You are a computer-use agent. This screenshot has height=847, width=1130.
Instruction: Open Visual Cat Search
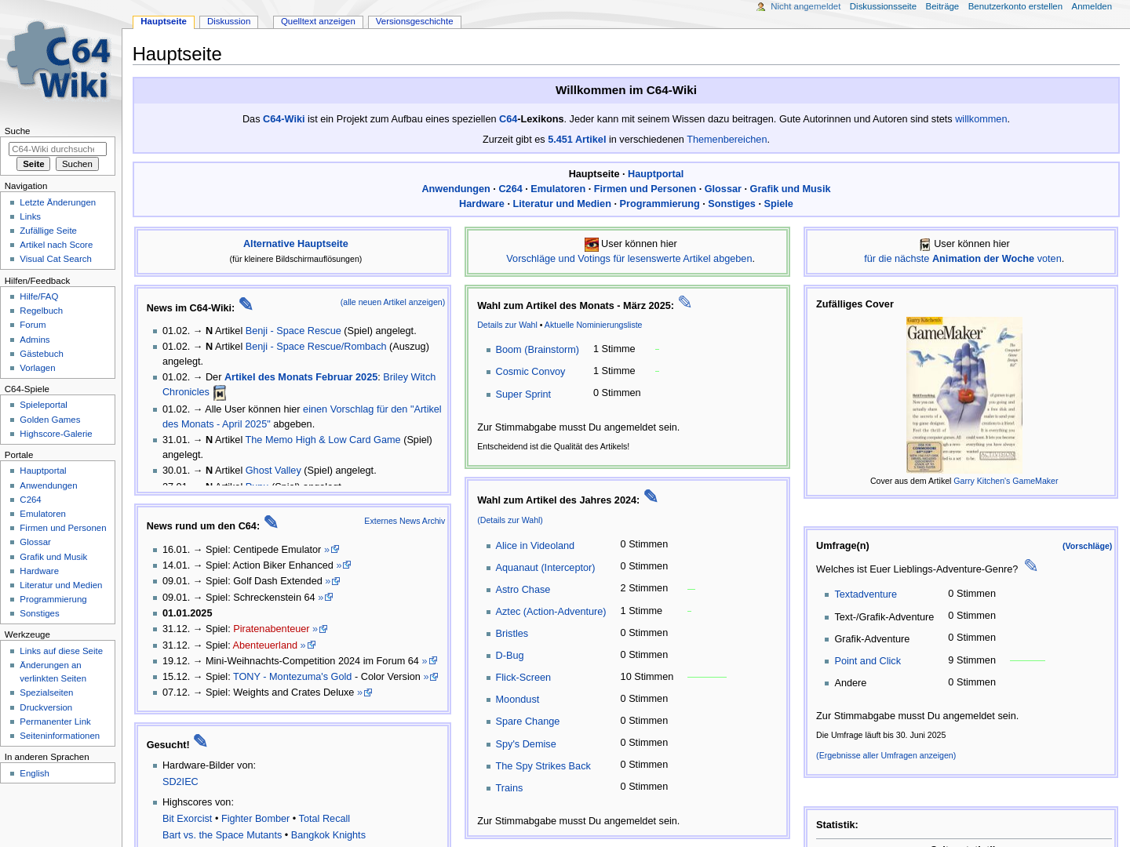coord(56,259)
